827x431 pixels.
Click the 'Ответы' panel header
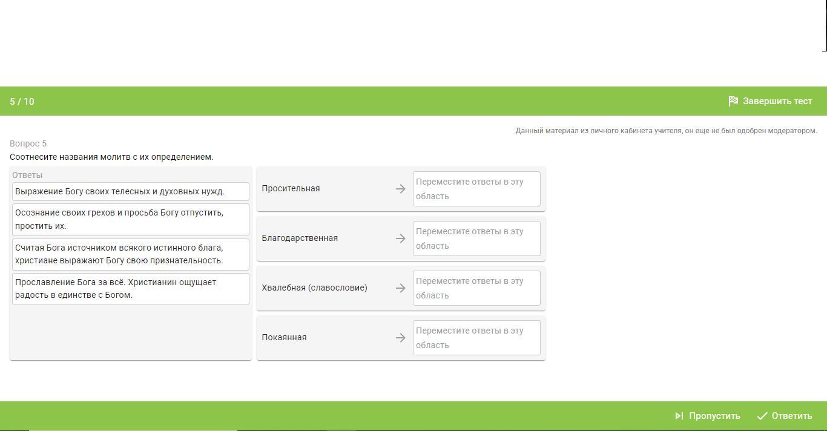coord(27,175)
